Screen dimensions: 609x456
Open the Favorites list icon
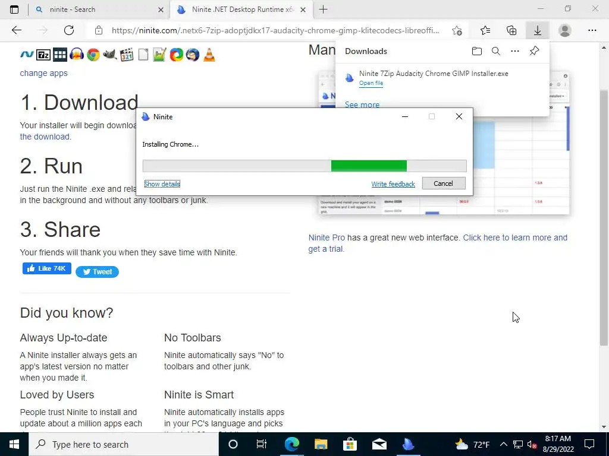click(x=485, y=30)
